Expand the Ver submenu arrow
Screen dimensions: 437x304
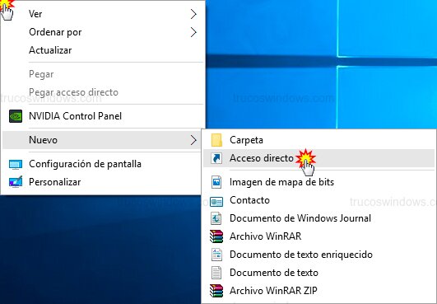point(193,14)
